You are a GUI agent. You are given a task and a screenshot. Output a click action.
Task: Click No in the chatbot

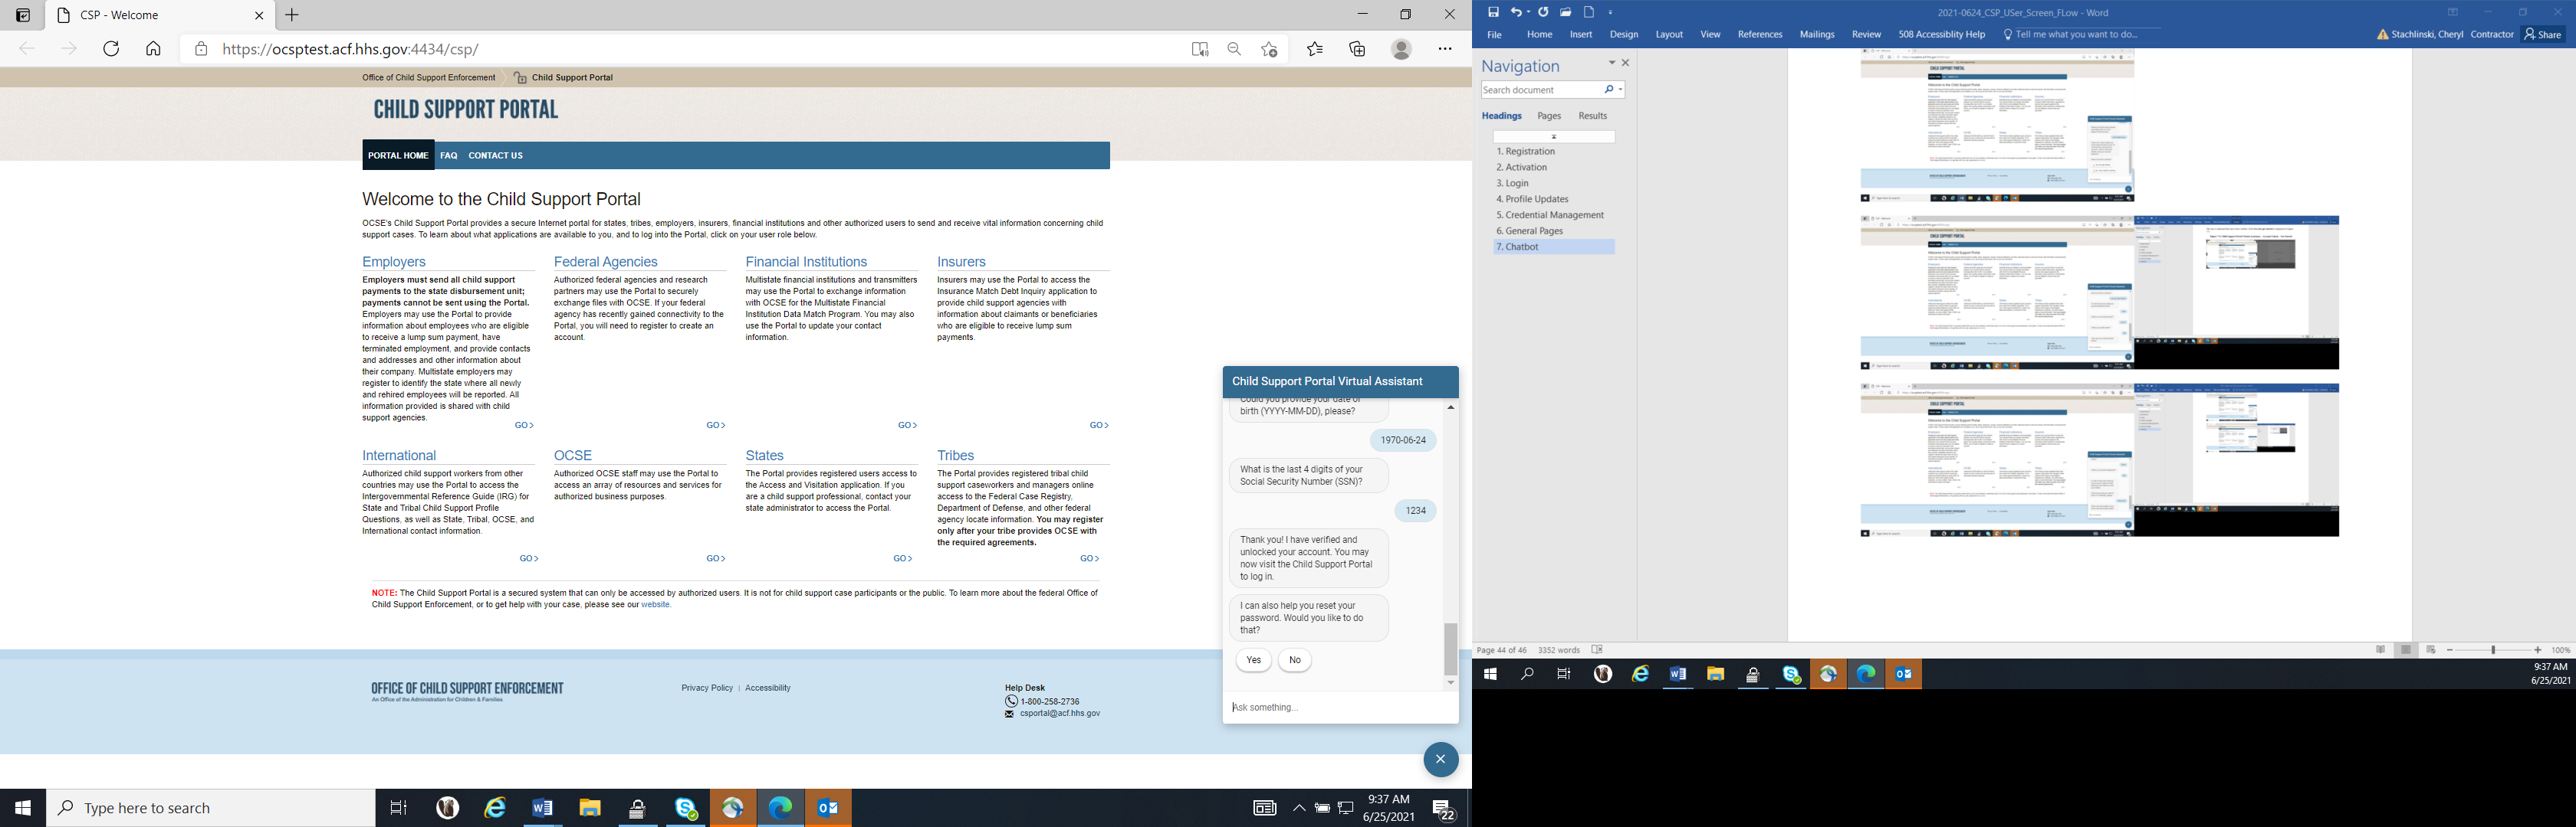pos(1295,660)
